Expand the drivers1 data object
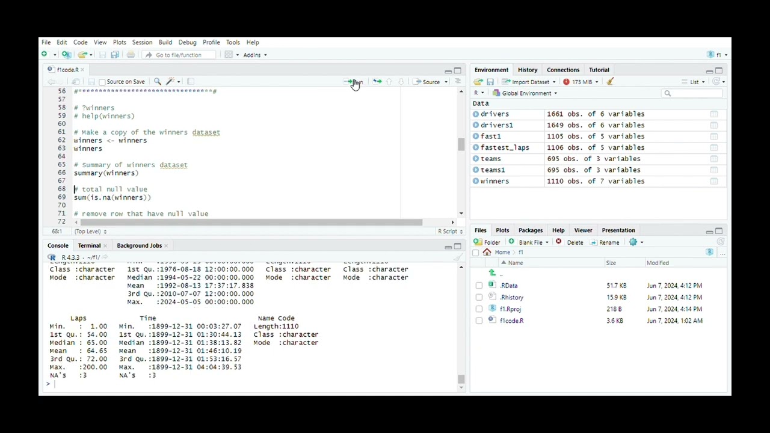 pos(476,126)
